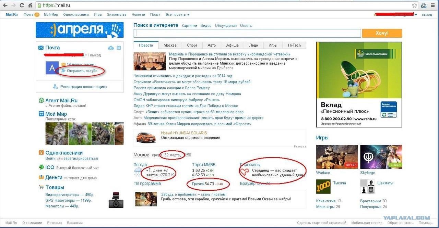
Task: Click the Товары shopping cart icon
Action: pos(41,187)
